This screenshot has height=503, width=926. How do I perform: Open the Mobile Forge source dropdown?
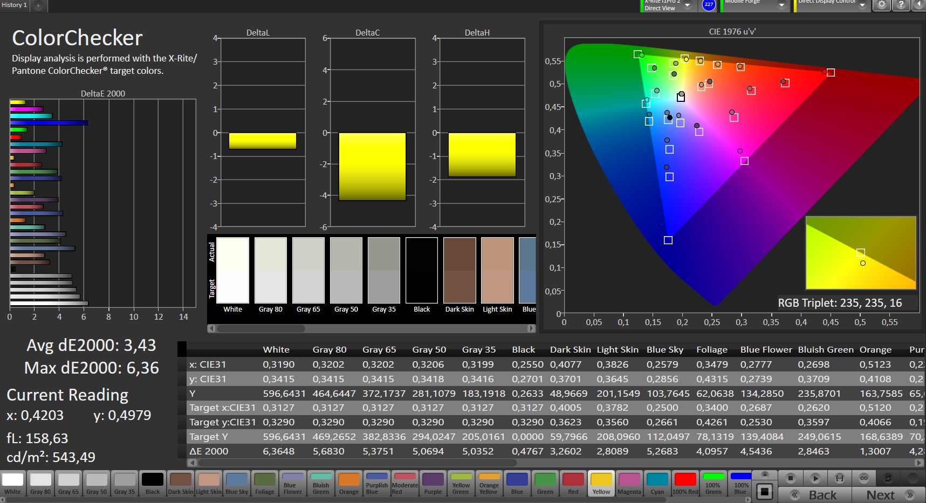pyautogui.click(x=781, y=5)
